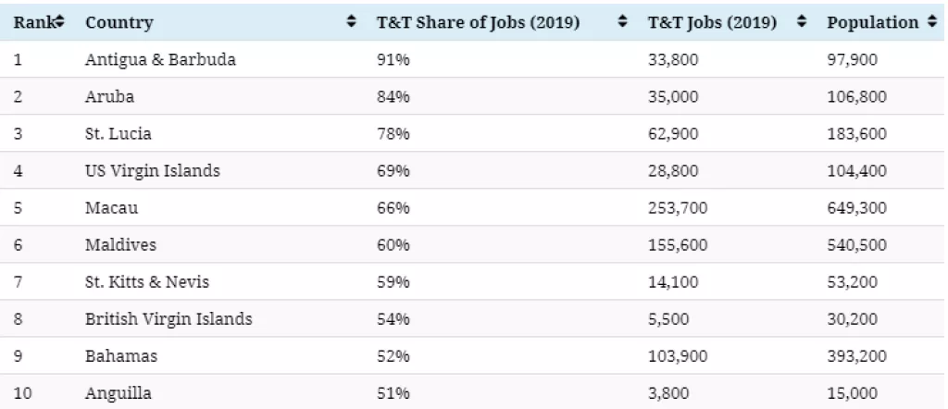This screenshot has height=409, width=948.
Task: Click the T&T Share of Jobs (2019) header
Action: click(x=479, y=22)
